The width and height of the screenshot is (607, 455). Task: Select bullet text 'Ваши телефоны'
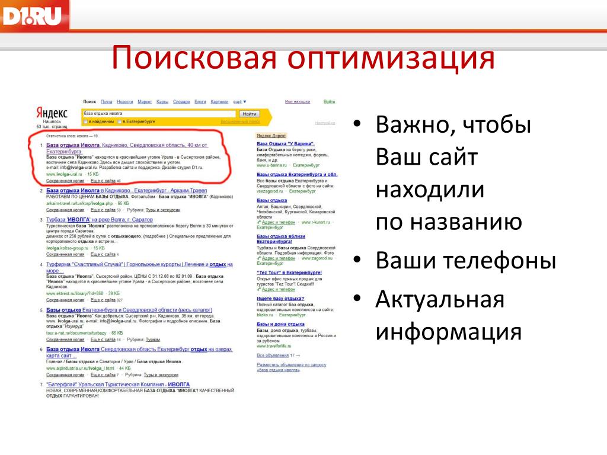(466, 260)
